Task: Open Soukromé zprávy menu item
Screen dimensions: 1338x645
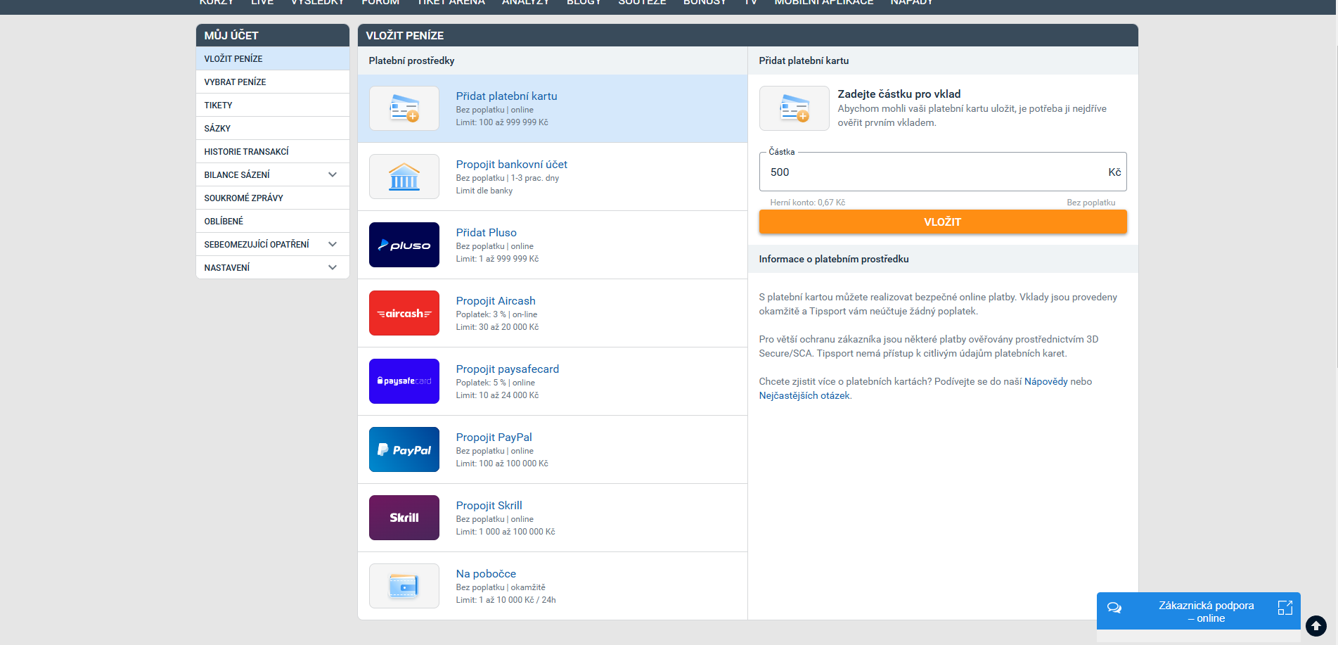Action: (273, 198)
